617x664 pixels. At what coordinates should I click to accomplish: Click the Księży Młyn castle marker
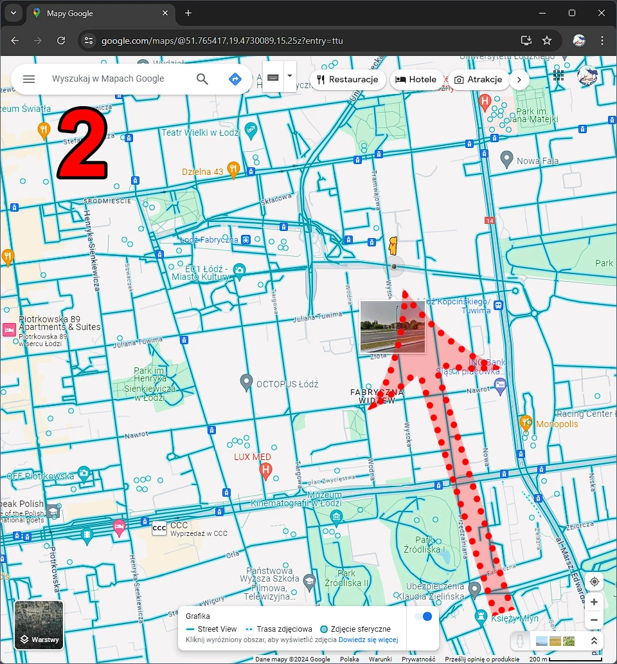[481, 616]
